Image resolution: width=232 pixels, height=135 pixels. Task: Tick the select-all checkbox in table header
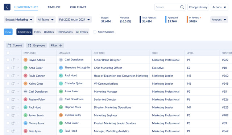click(x=8, y=53)
